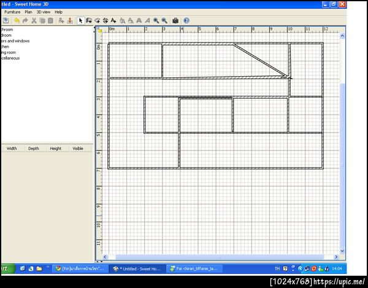Screen dimensions: 368x288
Task: Choose the Add text labels tool
Action: tap(113, 21)
